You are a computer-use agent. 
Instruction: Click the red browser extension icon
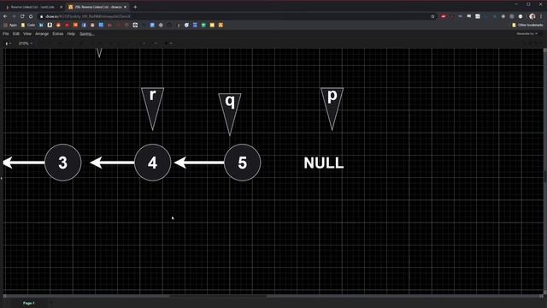click(x=443, y=16)
